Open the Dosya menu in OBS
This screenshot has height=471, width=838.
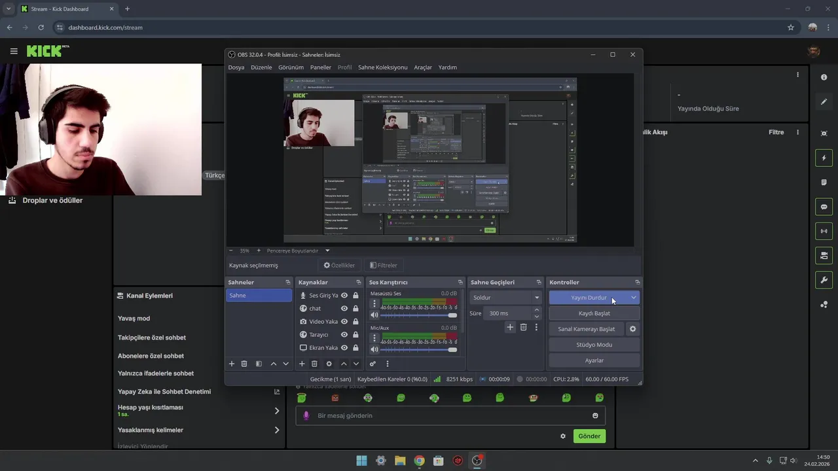[236, 67]
